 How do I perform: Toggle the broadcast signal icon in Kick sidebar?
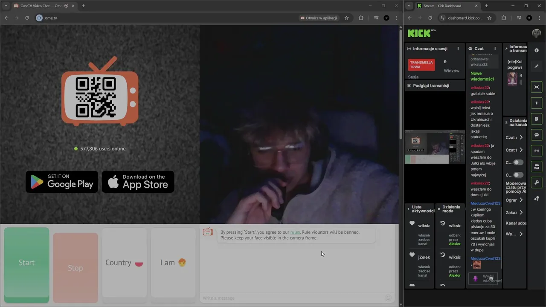[537, 151]
